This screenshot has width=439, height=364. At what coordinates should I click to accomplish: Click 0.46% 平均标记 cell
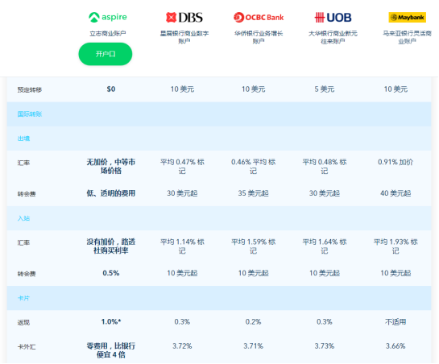click(254, 166)
